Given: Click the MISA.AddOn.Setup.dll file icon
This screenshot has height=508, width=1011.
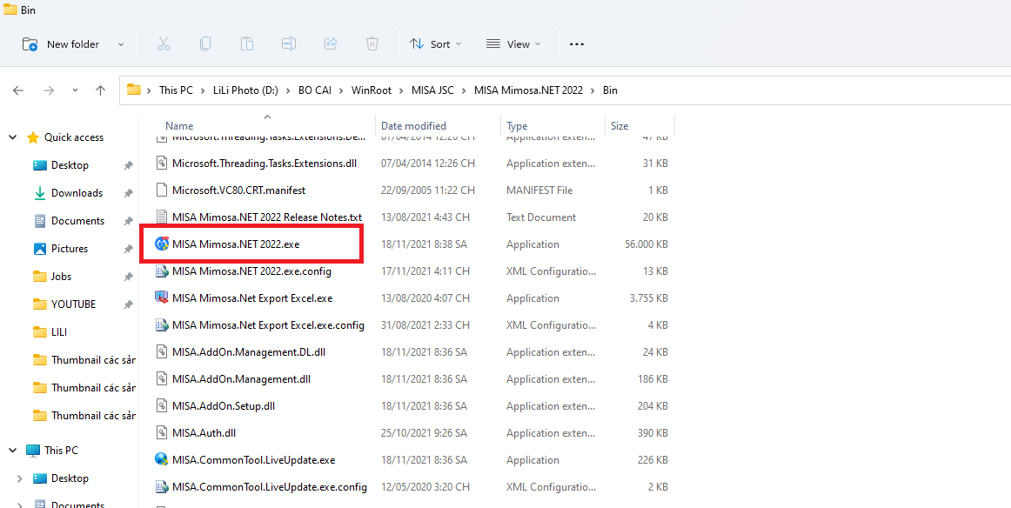Looking at the screenshot, I should pyautogui.click(x=161, y=405).
